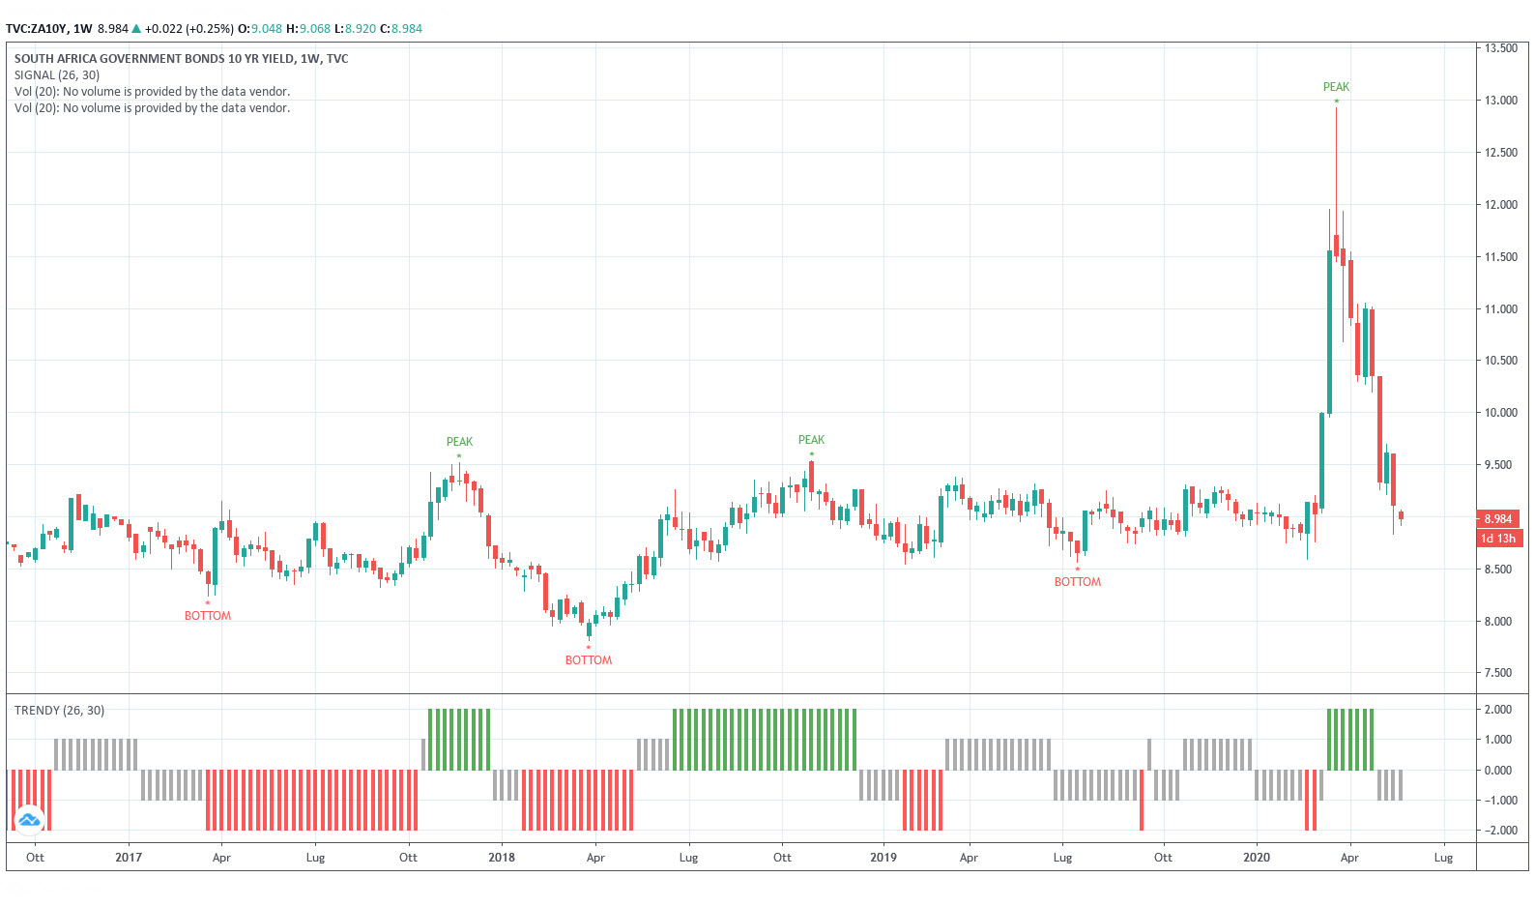The width and height of the screenshot is (1535, 906).
Task: Click the PEAK marker near October 2018
Action: tap(811, 440)
